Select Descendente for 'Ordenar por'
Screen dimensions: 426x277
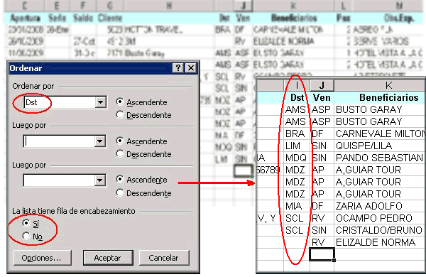coord(143,115)
